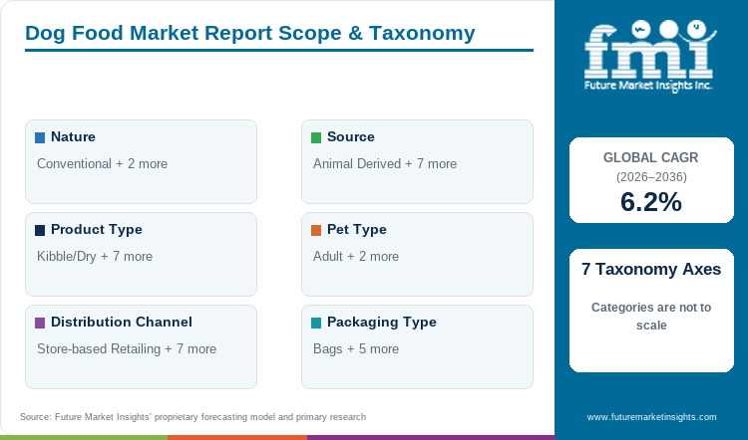Click 'Categories are not to scale' note

coord(651,317)
